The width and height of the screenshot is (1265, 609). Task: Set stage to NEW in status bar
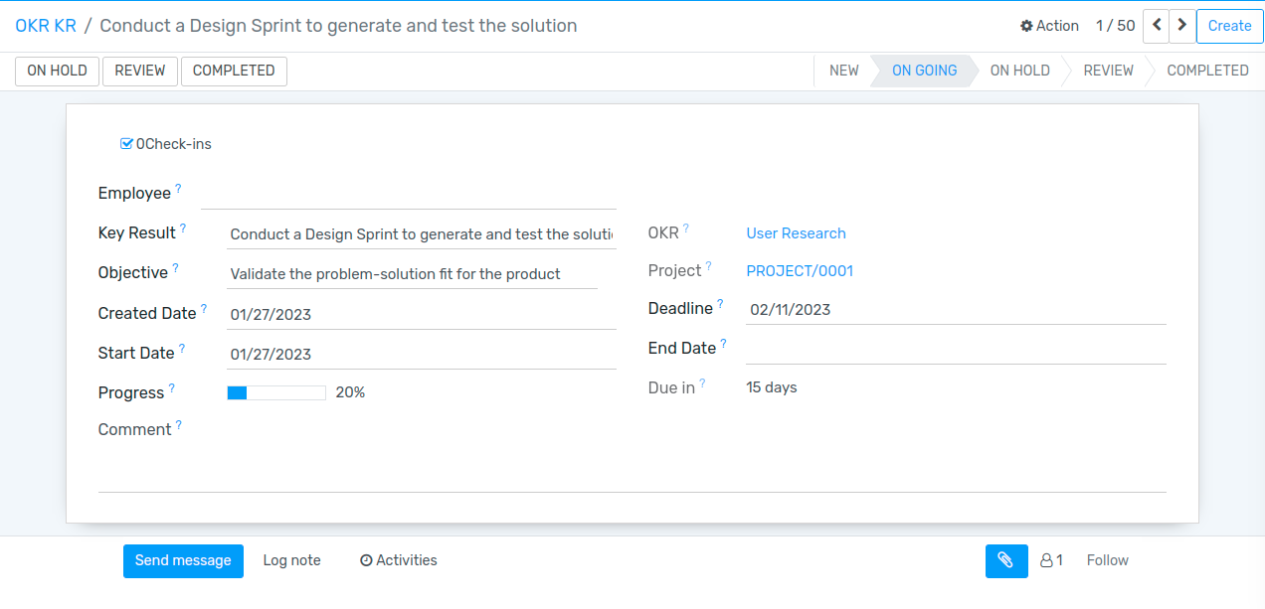point(843,71)
